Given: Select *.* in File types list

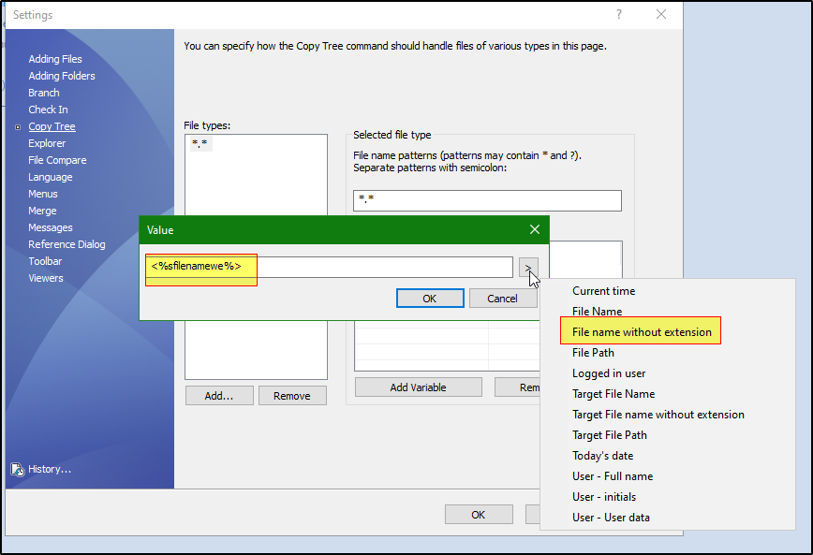Looking at the screenshot, I should (200, 144).
